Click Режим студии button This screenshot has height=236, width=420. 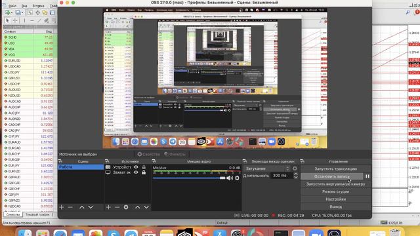pyautogui.click(x=335, y=191)
